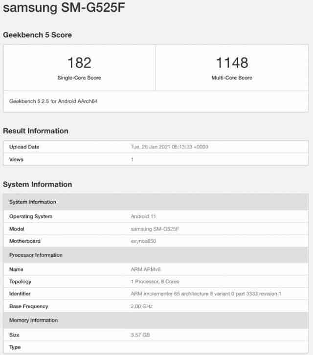Click the 2.00 GHz base frequency value
The image size is (313, 355).
pyautogui.click(x=142, y=306)
